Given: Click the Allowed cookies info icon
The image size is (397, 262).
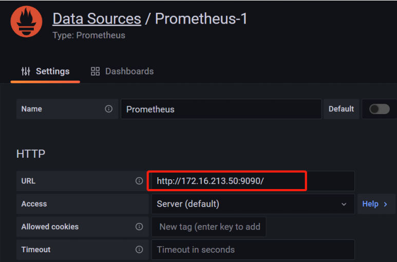Looking at the screenshot, I should tap(139, 227).
